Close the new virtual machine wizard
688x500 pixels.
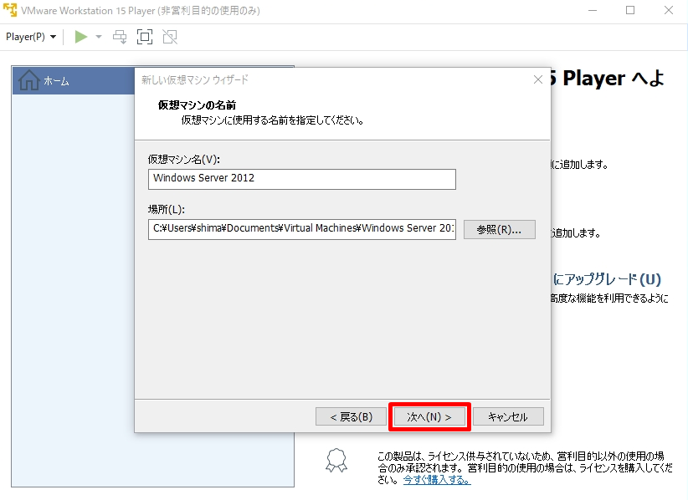click(x=538, y=79)
